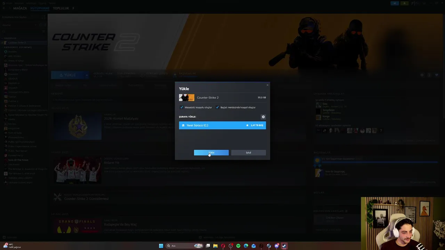Viewport: 445px width, 250px height.
Task: Open the MAĞAZA tab
Action: [20, 8]
